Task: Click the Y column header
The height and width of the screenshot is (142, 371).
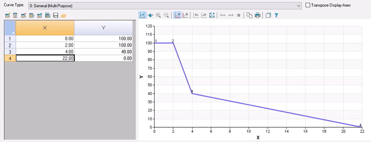Action: pyautogui.click(x=103, y=28)
